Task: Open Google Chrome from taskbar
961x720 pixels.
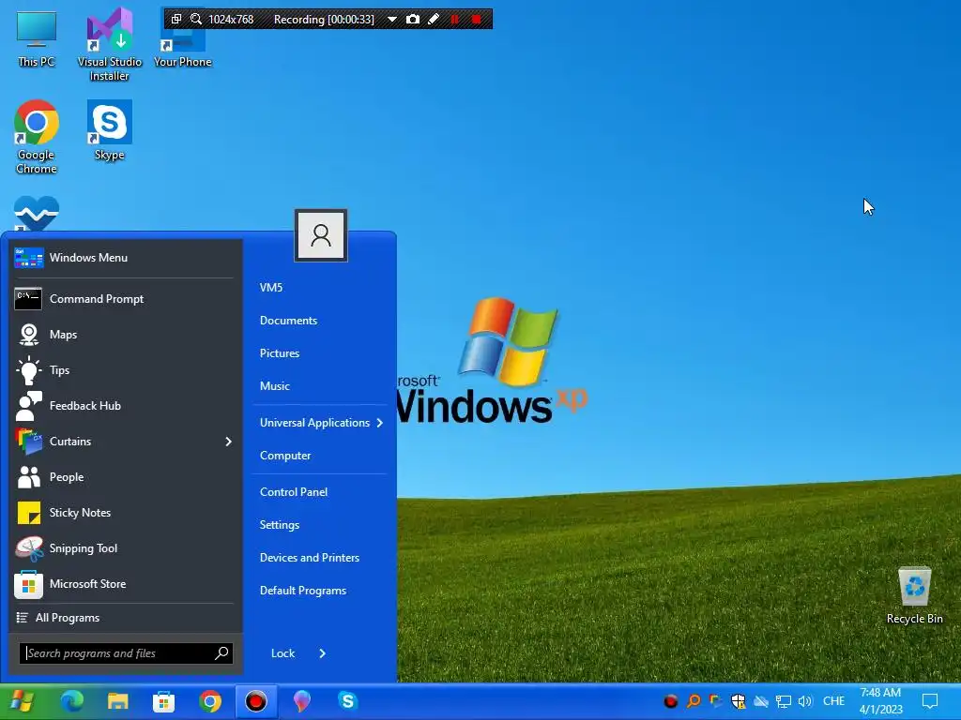Action: [x=209, y=701]
